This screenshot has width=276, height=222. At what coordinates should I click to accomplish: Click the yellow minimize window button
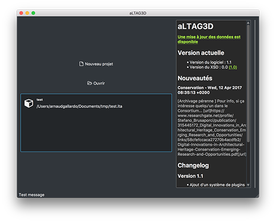pos(27,13)
